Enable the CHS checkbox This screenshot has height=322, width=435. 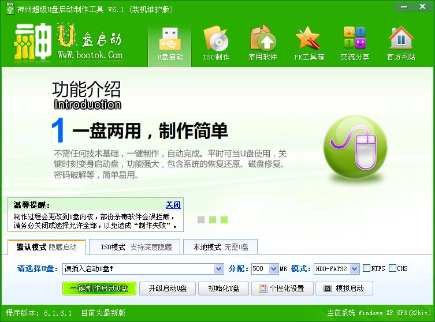392,268
